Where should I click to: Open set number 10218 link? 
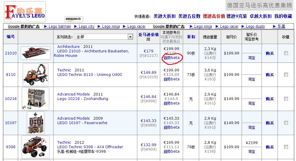click(11, 99)
